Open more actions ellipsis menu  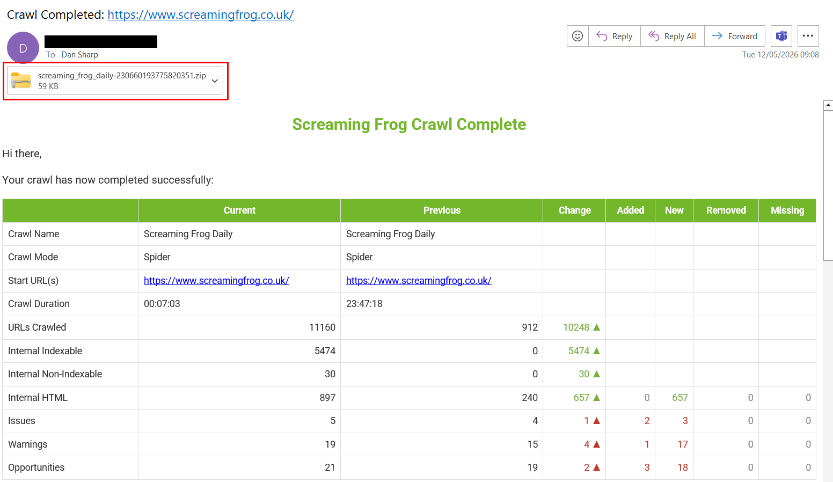coord(808,36)
